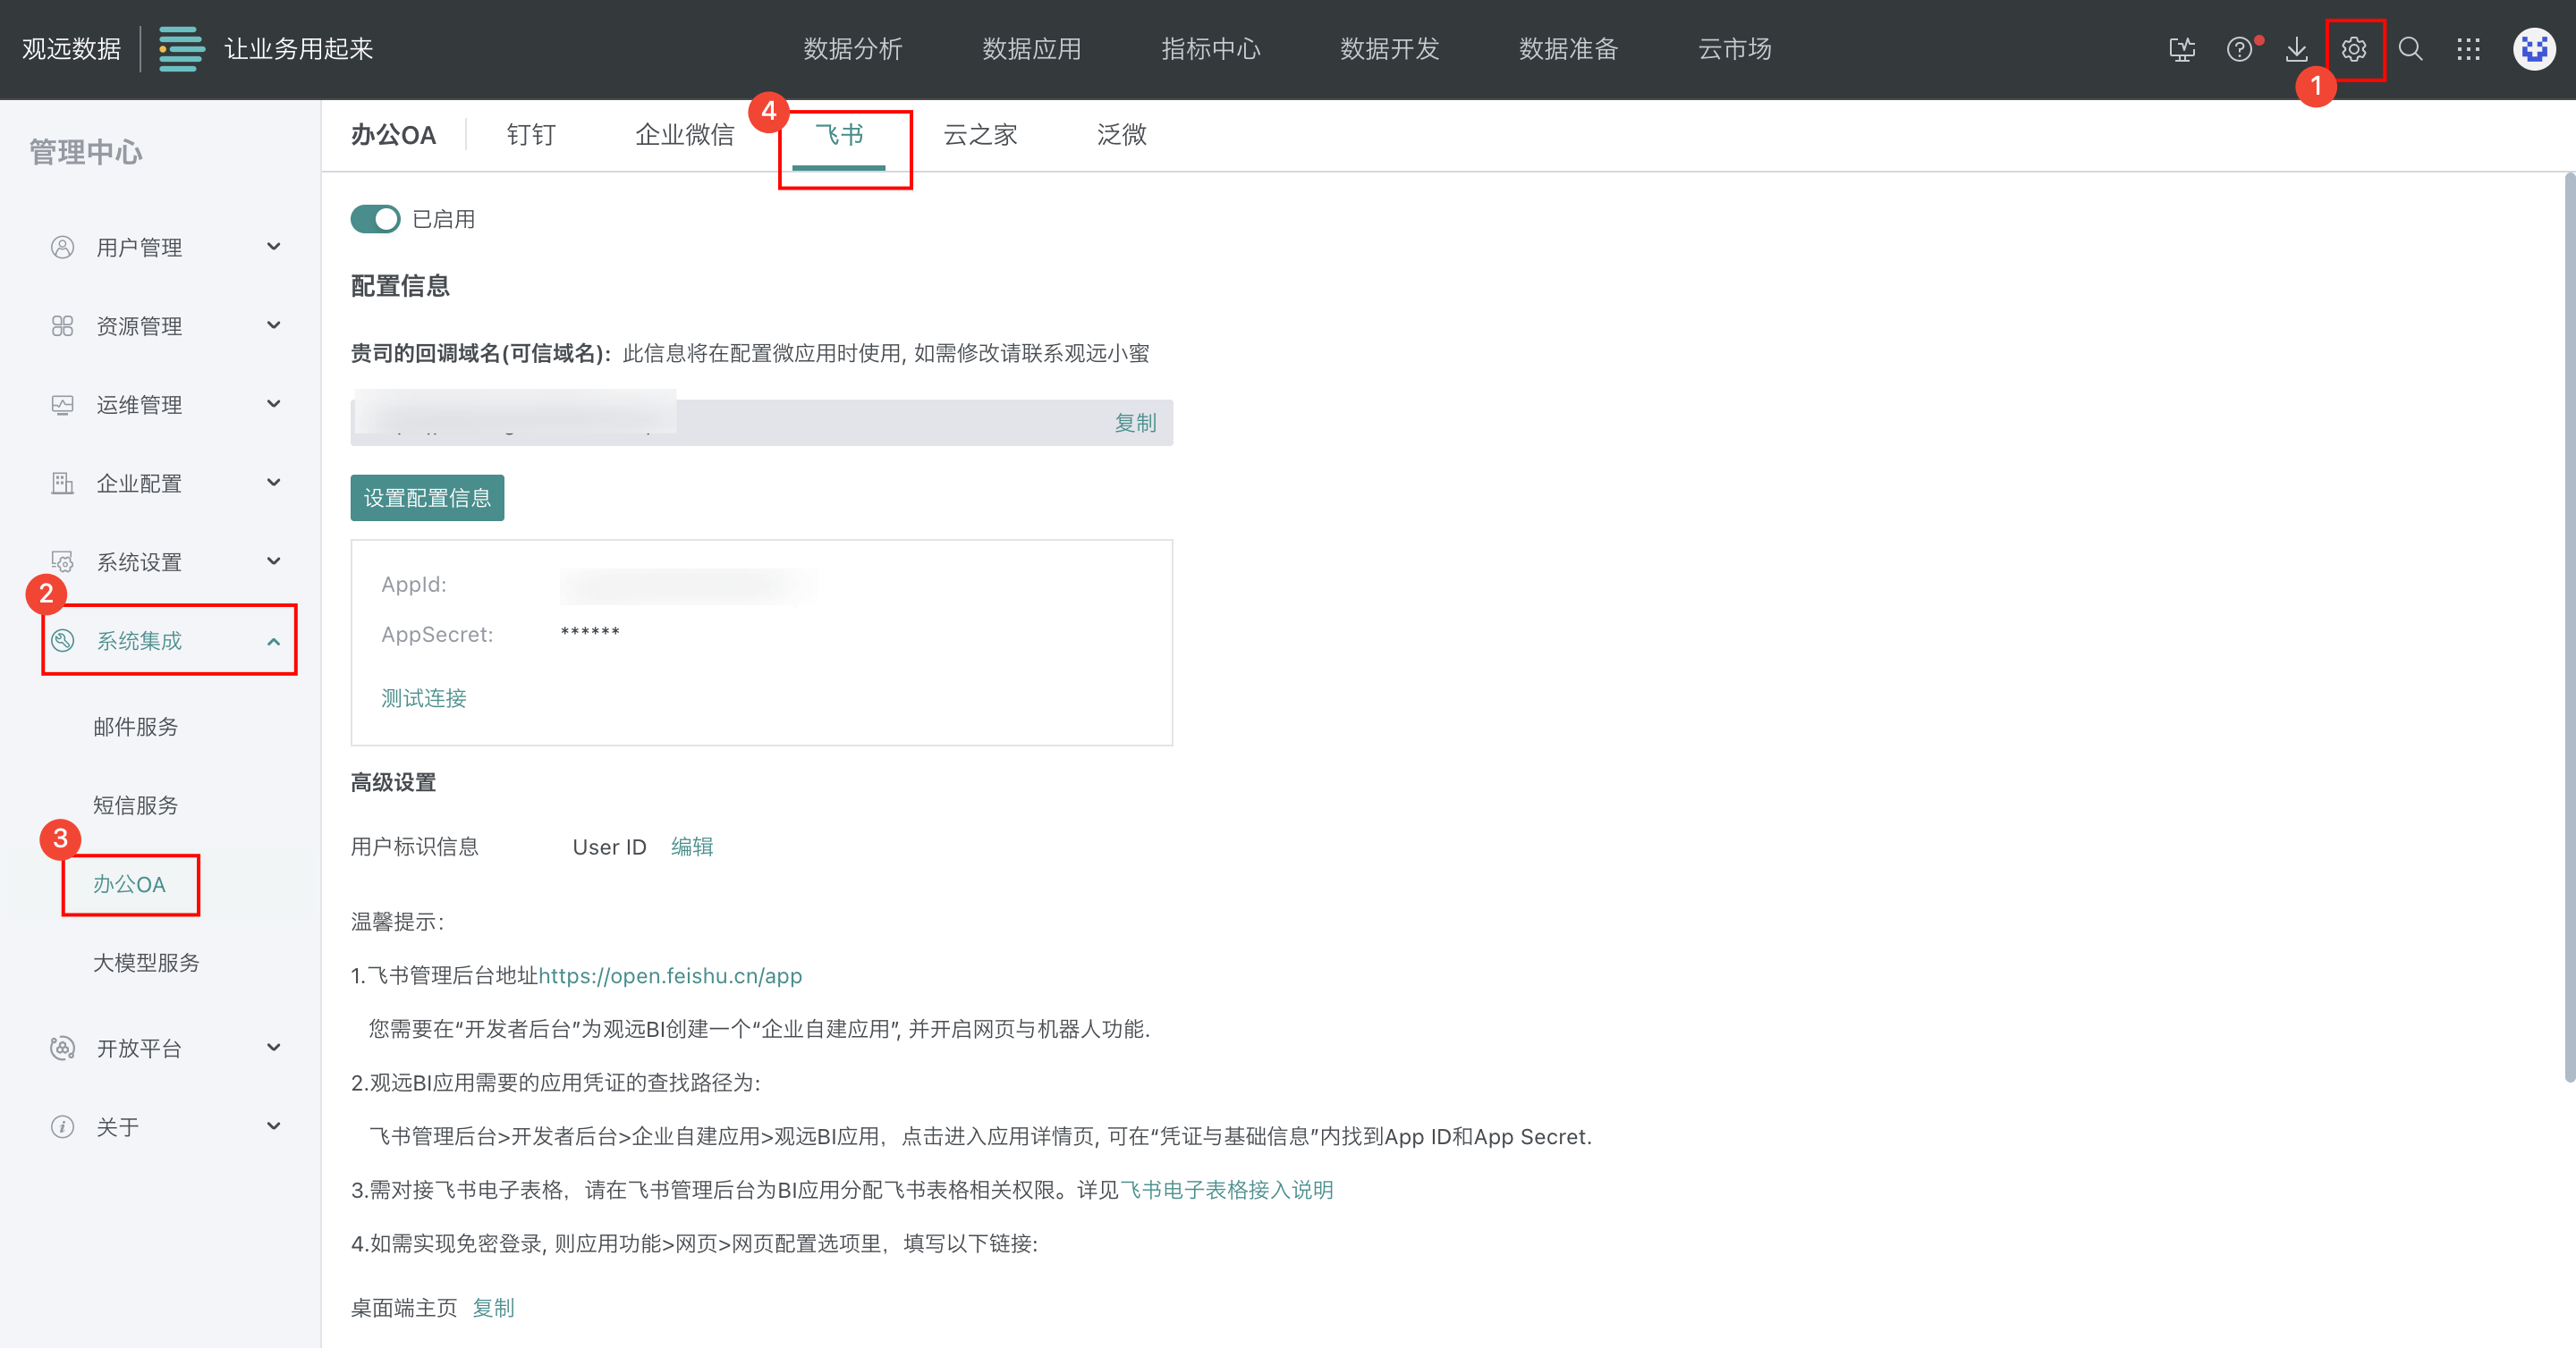Open the settings gear icon
2576x1348 pixels.
point(2353,49)
